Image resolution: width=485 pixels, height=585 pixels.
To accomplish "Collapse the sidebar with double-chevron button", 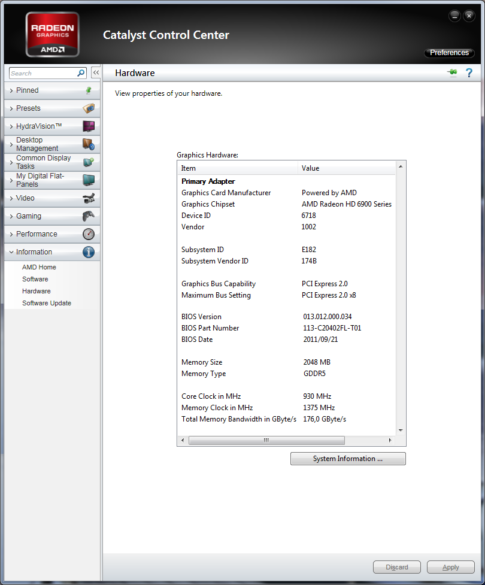I will click(x=96, y=73).
